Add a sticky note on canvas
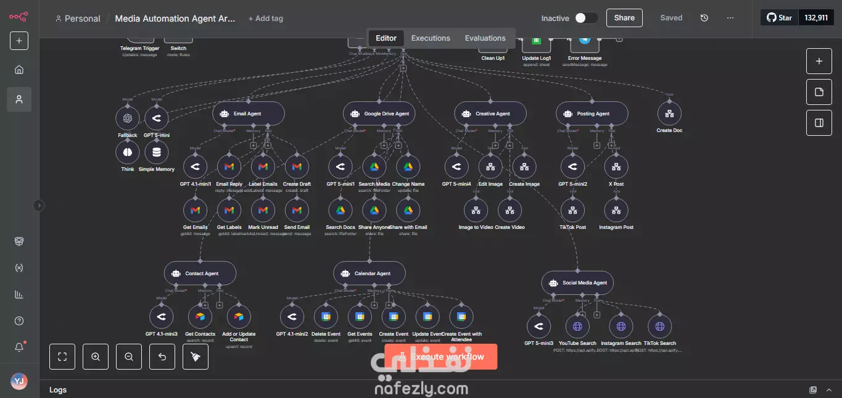The width and height of the screenshot is (842, 398). (819, 92)
